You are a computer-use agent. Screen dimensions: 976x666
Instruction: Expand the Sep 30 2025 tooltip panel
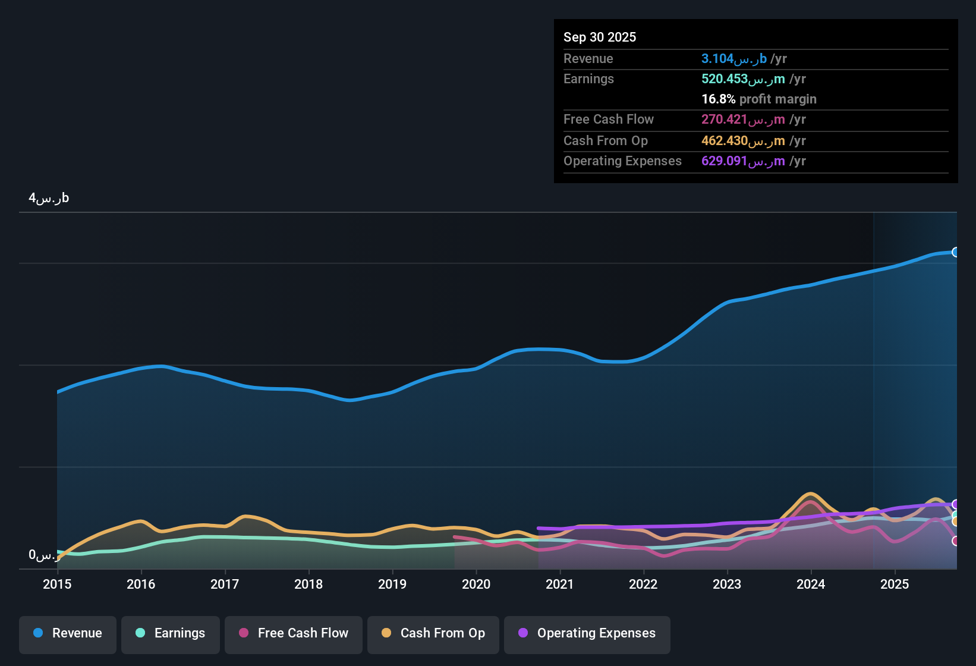(x=600, y=37)
